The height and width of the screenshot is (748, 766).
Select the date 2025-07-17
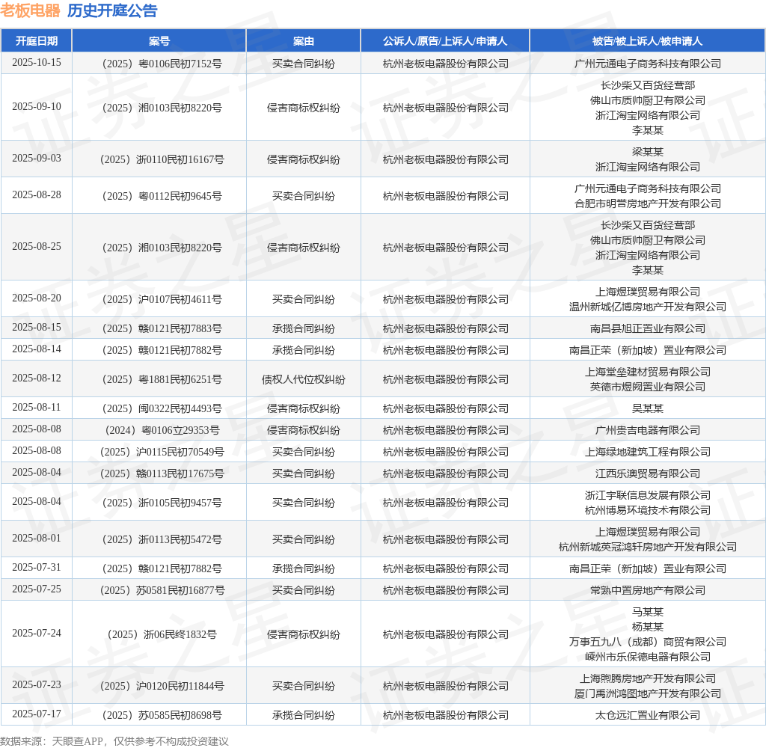(x=37, y=714)
